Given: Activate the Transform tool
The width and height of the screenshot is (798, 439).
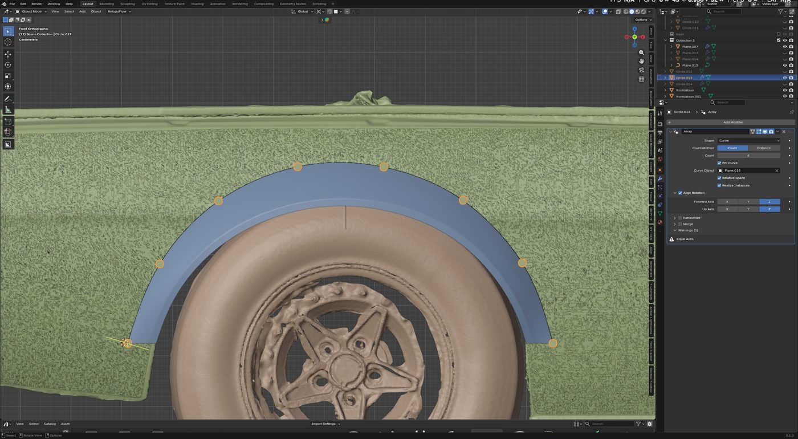Looking at the screenshot, I should point(8,87).
